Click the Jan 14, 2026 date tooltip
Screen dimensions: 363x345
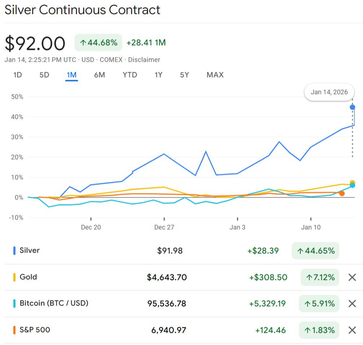[x=329, y=92]
